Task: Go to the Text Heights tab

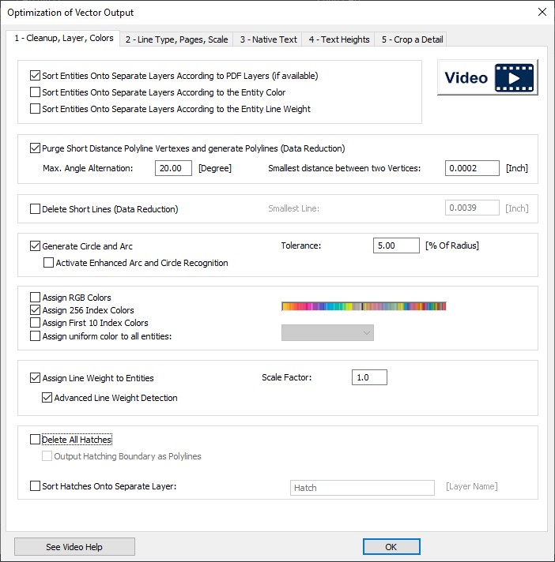Action: 339,39
